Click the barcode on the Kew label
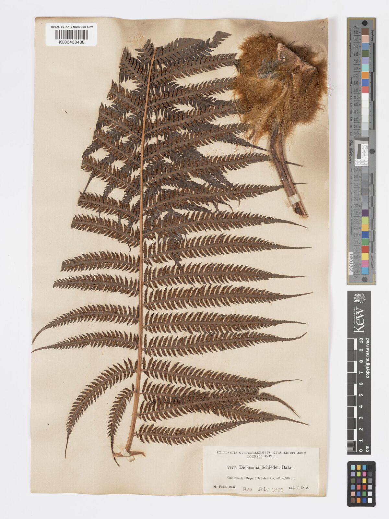This screenshot has width=389, height=519. [x=71, y=34]
